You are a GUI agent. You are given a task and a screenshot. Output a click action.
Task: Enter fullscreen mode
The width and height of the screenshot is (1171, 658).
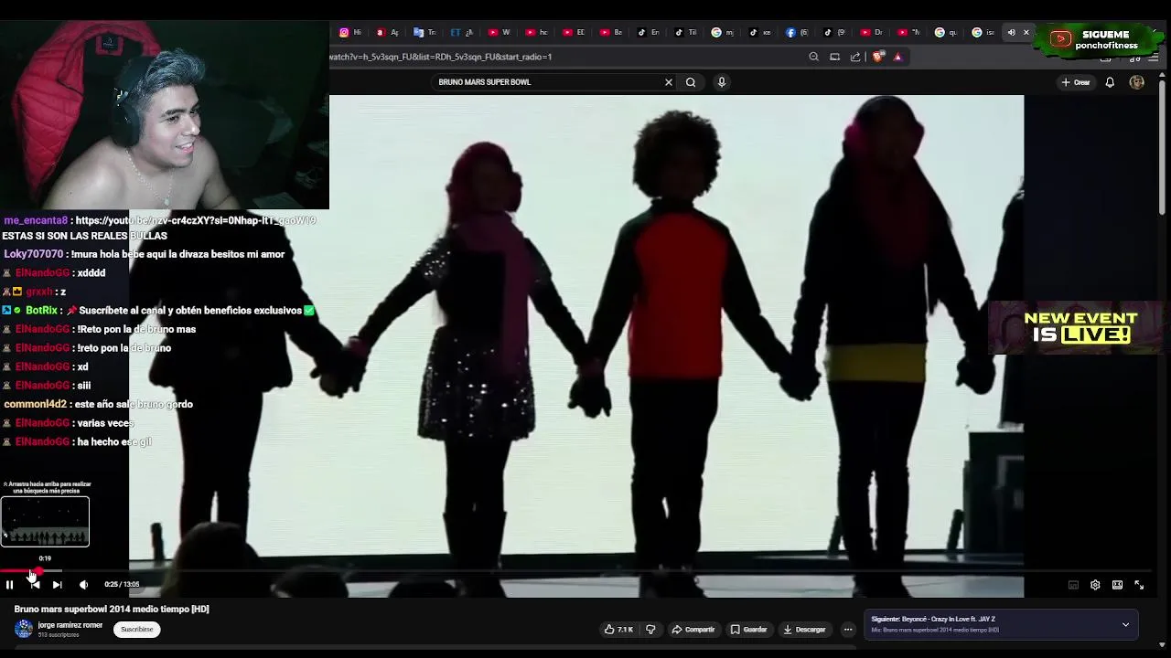tap(1139, 585)
